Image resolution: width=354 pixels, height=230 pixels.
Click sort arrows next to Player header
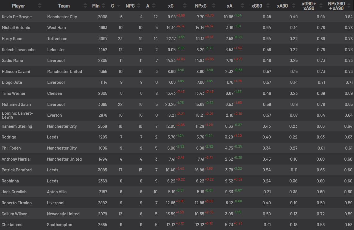coord(40,6)
